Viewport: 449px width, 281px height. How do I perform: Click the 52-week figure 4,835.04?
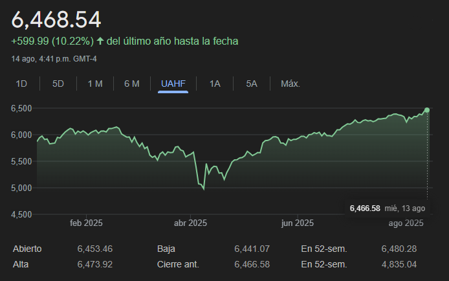tap(399, 264)
